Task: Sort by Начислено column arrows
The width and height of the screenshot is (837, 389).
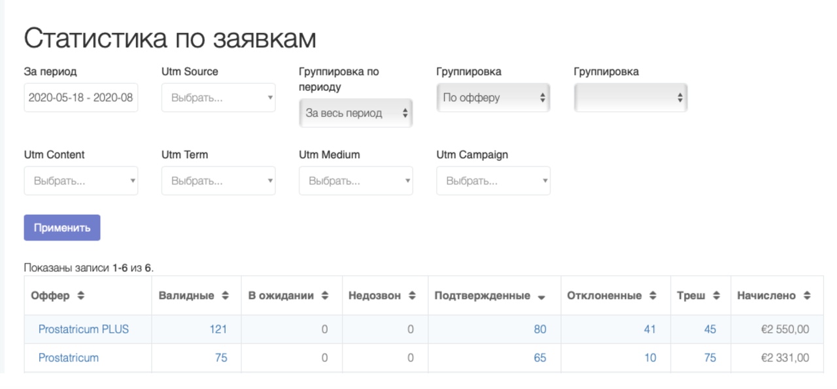Action: 807,296
